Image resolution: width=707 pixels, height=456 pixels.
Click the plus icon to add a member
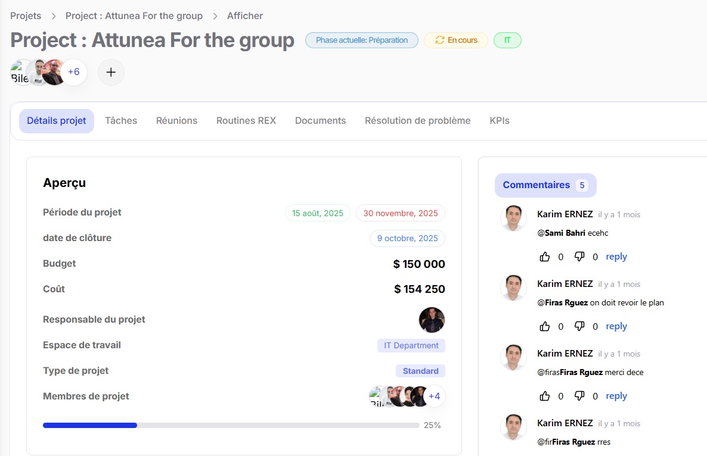(111, 72)
